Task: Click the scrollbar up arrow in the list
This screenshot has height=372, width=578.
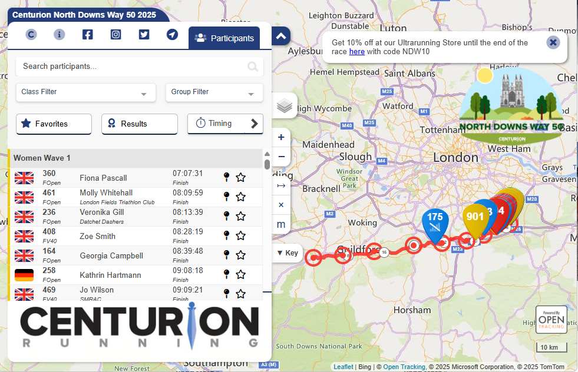Action: [x=267, y=154]
